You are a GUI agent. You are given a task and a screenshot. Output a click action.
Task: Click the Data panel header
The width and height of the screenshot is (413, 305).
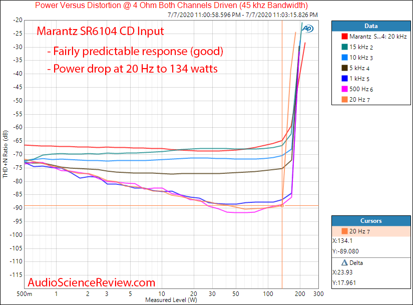pos(371,26)
